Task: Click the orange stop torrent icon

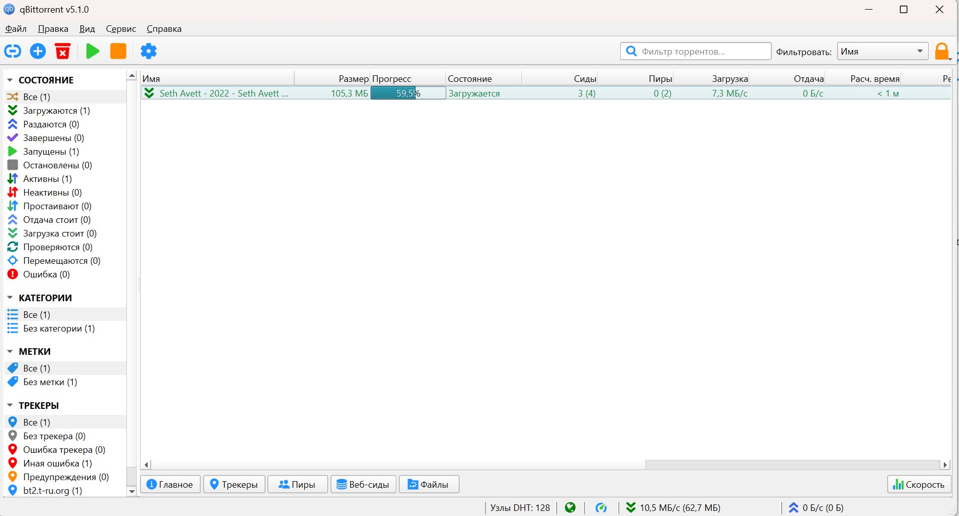Action: 118,51
